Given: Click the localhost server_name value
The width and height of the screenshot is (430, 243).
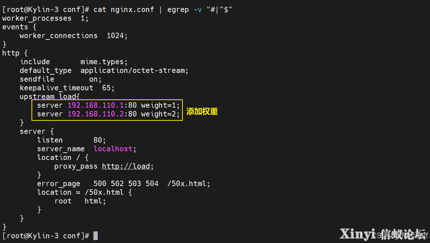Looking at the screenshot, I should pyautogui.click(x=113, y=149).
